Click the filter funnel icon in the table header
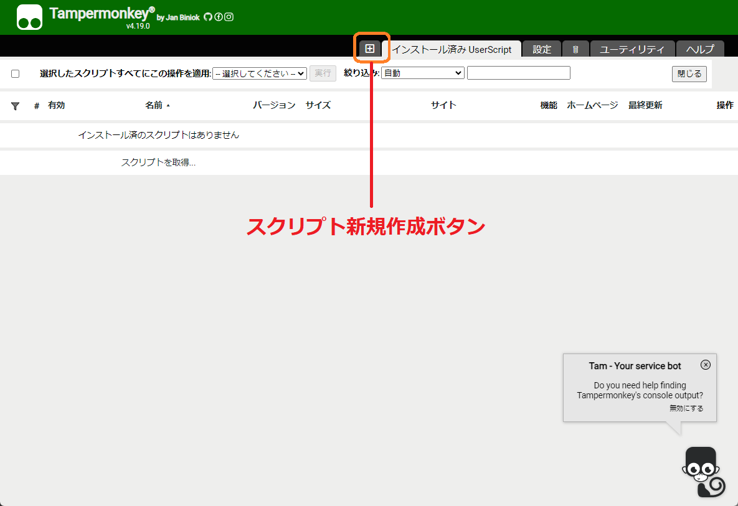The width and height of the screenshot is (738, 506). (15, 105)
